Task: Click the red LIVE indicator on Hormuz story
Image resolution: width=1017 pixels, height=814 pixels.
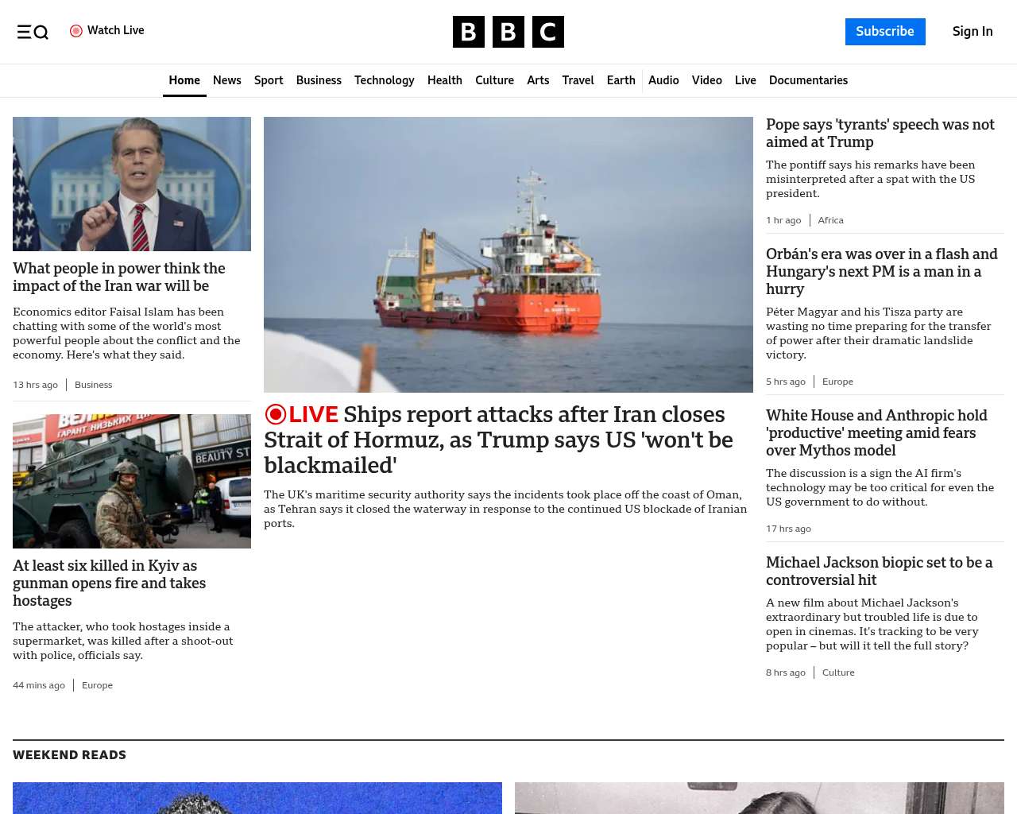Action: [x=302, y=414]
